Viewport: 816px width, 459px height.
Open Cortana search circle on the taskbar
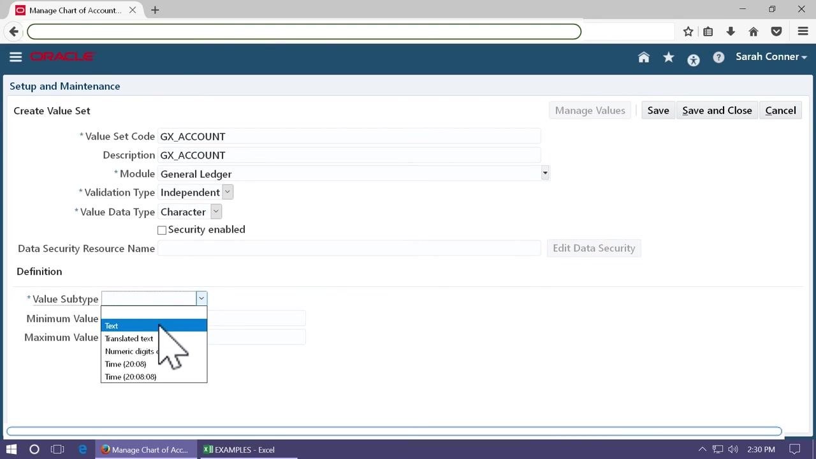pos(34,449)
